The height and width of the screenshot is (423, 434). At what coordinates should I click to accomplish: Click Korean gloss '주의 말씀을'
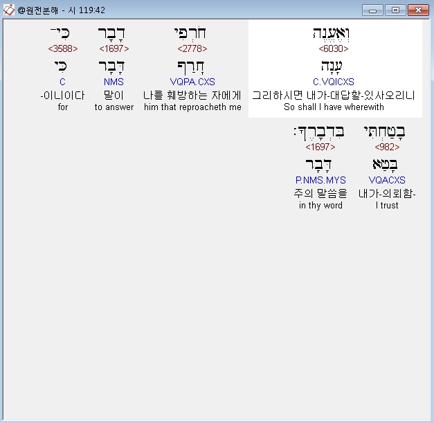pos(320,194)
